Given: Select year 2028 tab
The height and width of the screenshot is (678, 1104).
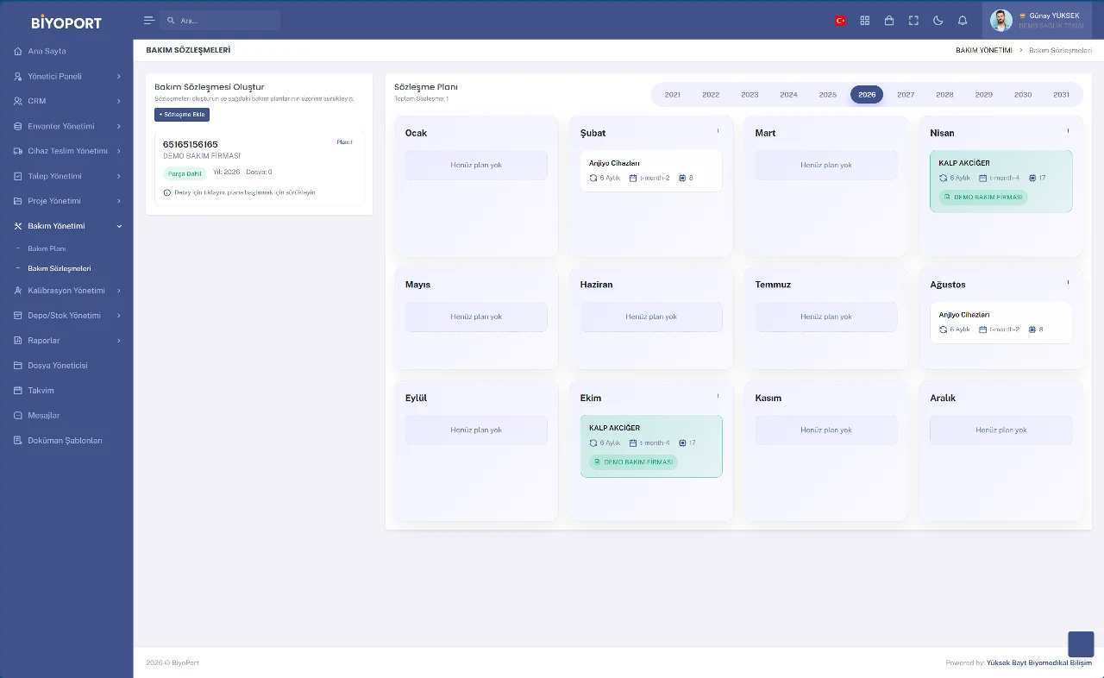Looking at the screenshot, I should (x=944, y=95).
